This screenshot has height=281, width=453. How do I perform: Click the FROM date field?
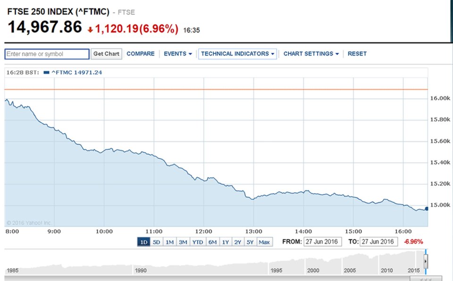pos(322,242)
